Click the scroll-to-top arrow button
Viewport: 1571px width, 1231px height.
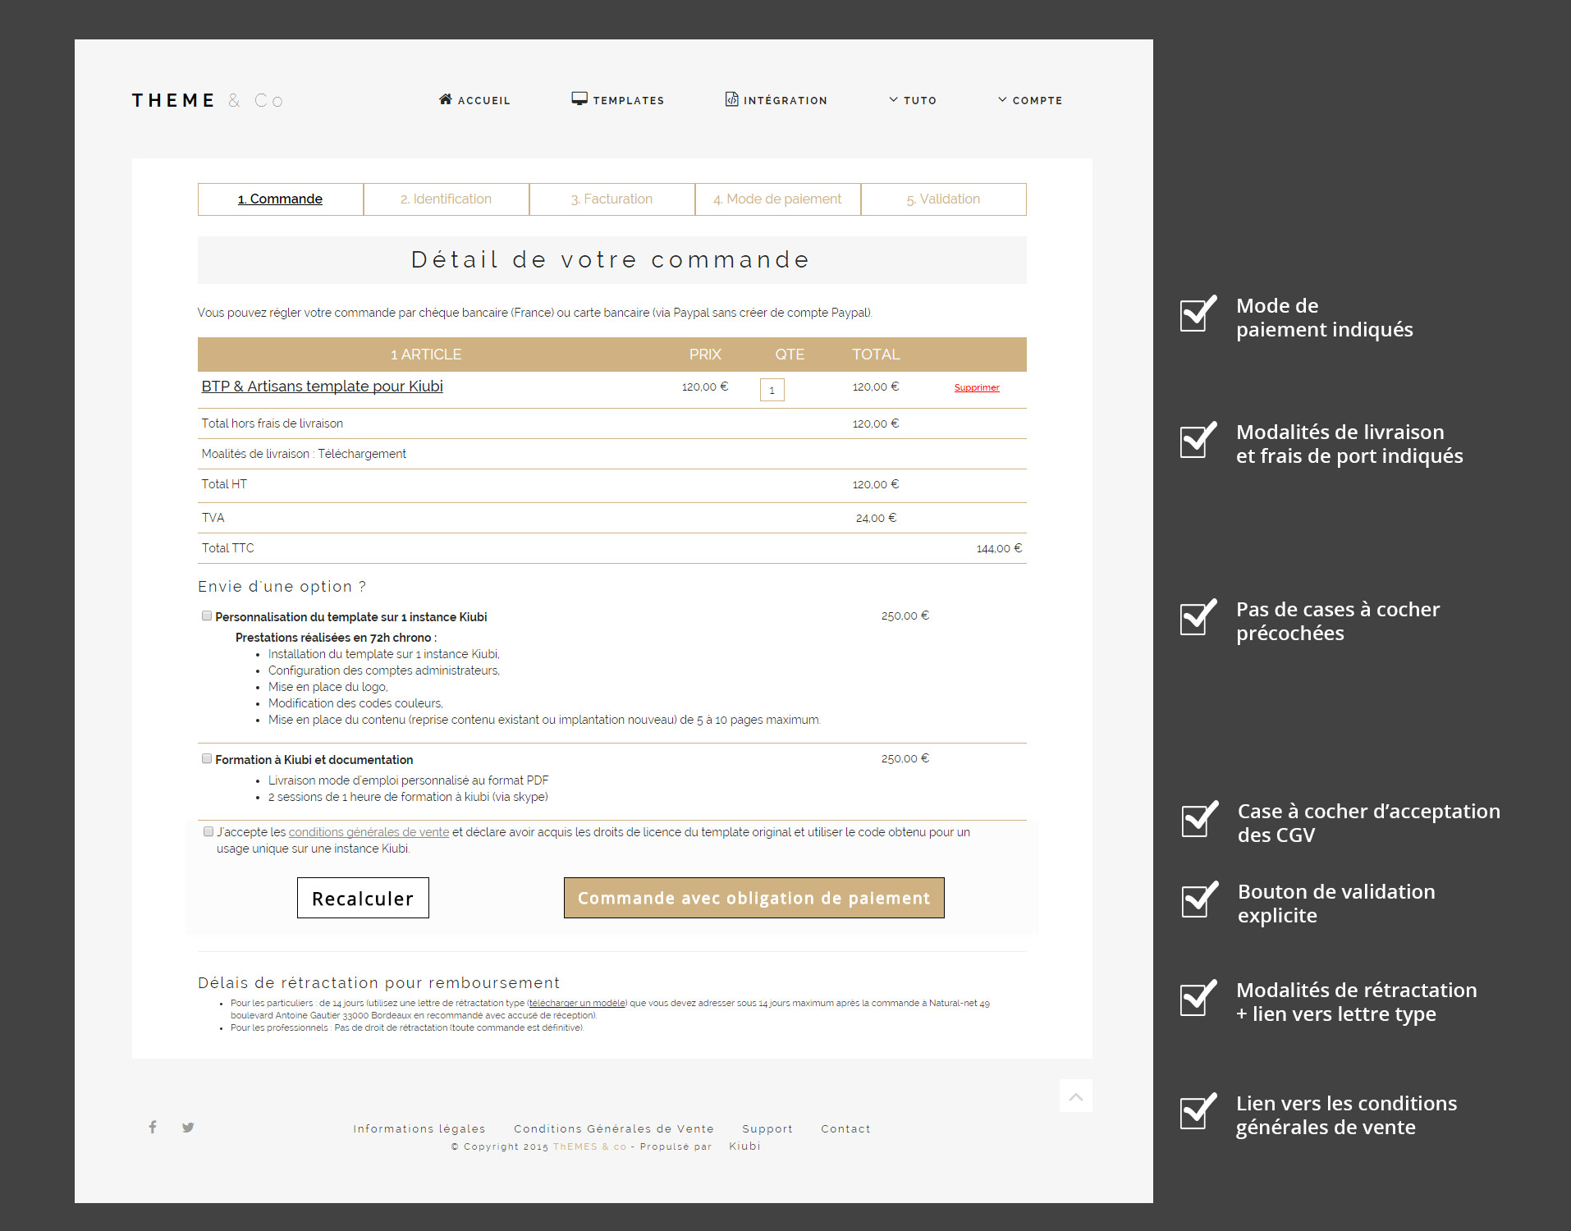tap(1075, 1096)
